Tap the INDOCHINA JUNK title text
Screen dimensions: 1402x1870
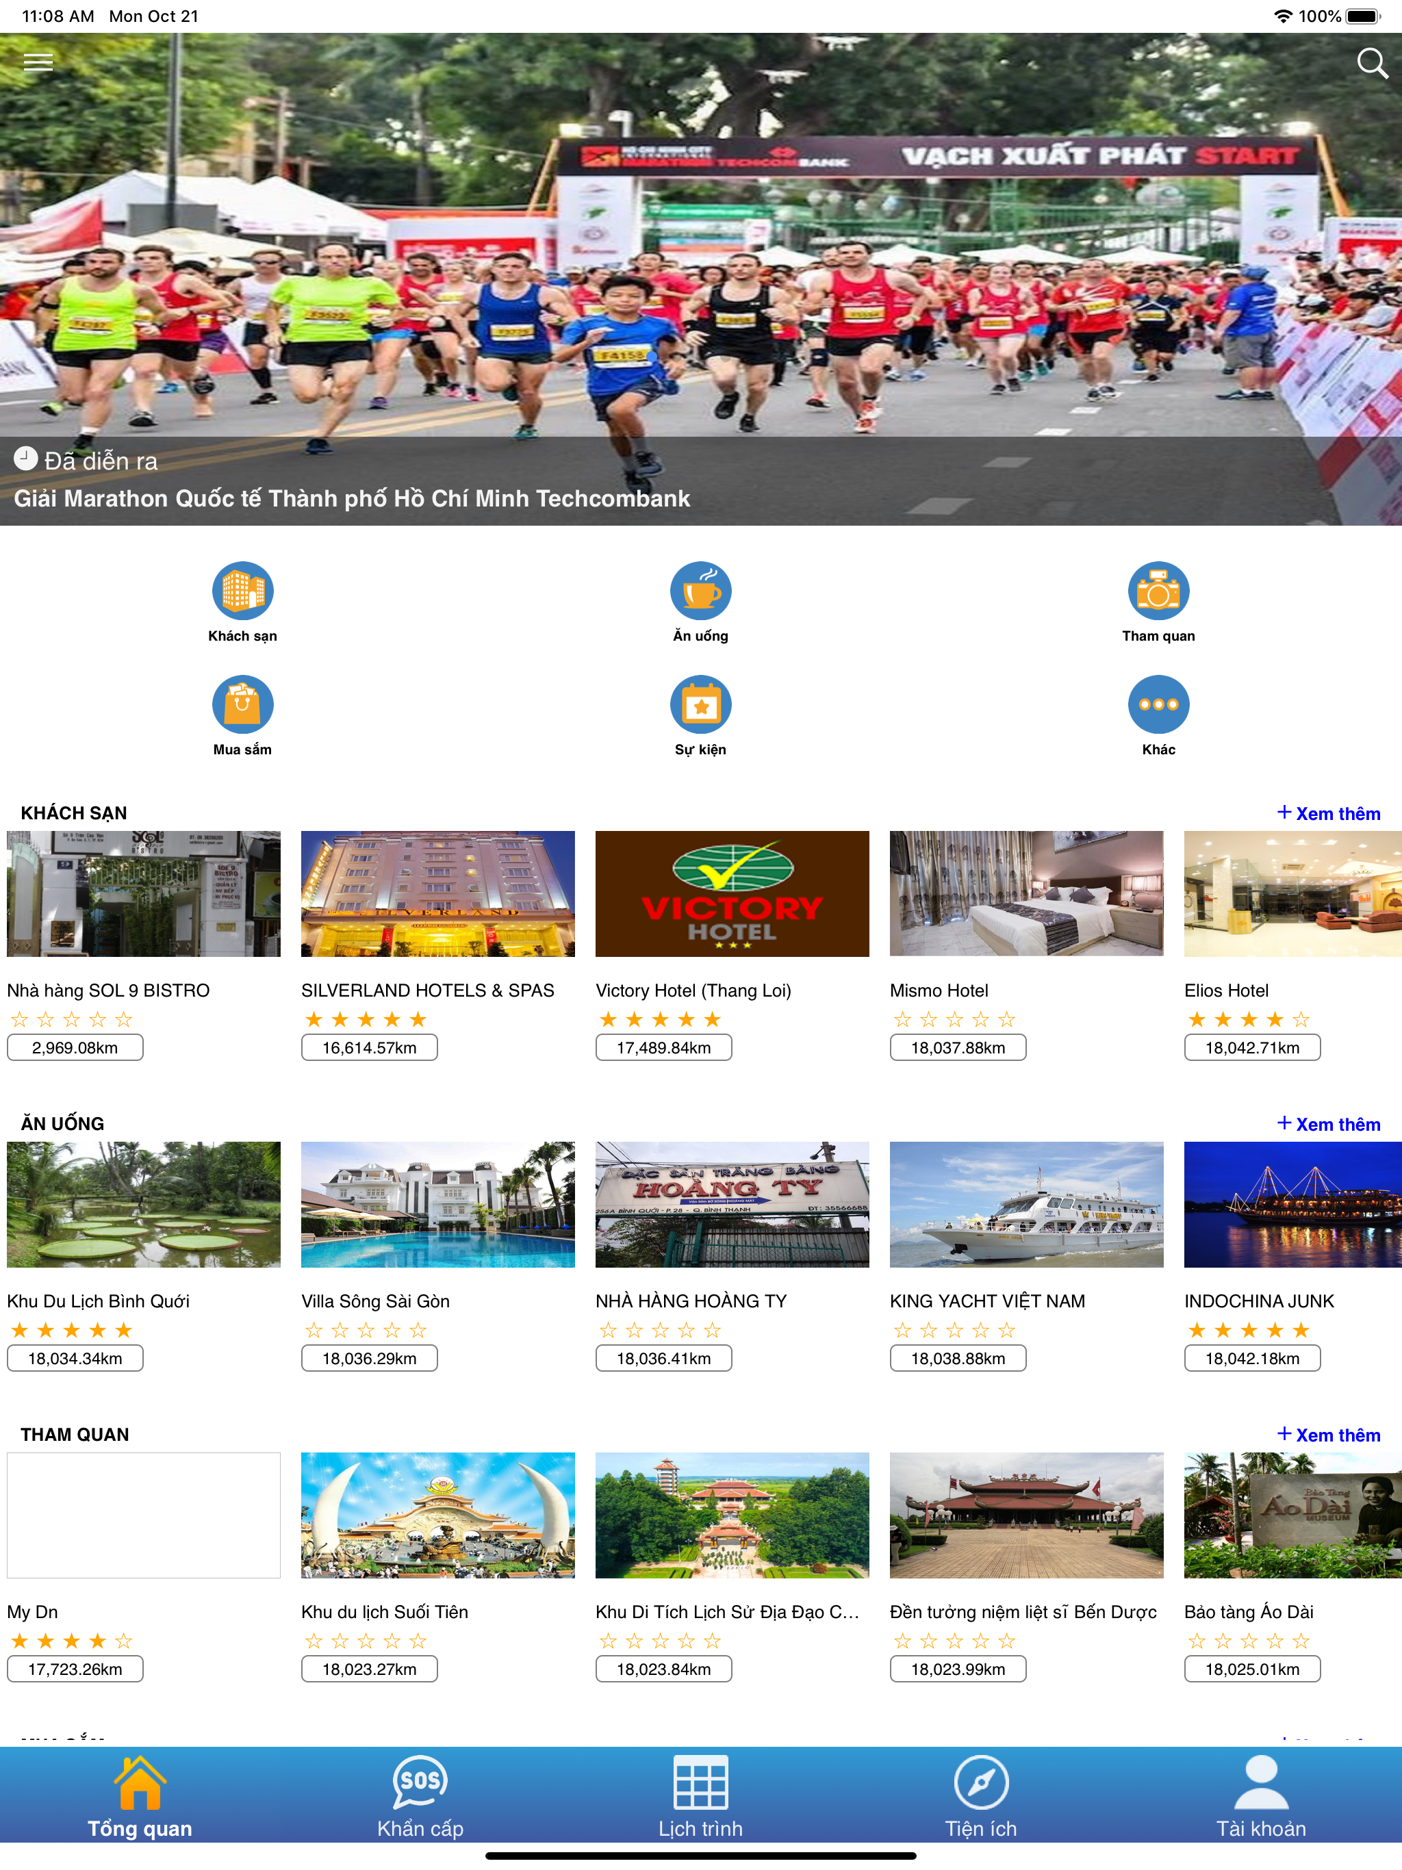[1259, 1301]
